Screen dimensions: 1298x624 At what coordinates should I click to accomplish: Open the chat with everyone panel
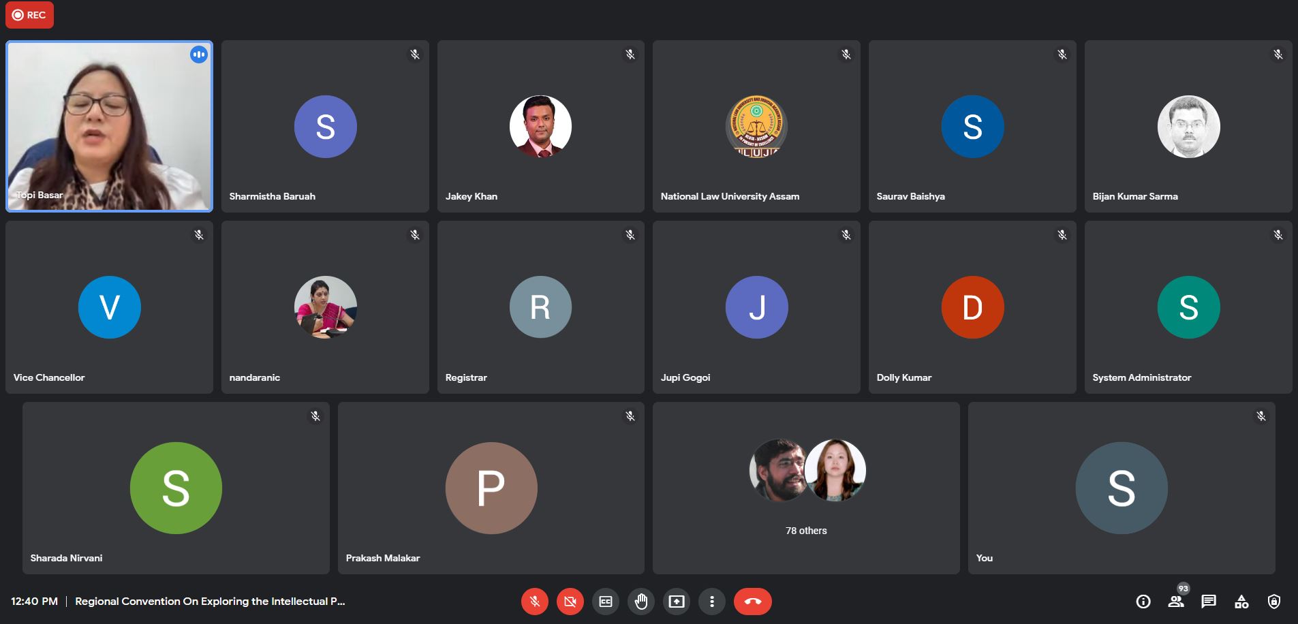tap(1209, 602)
